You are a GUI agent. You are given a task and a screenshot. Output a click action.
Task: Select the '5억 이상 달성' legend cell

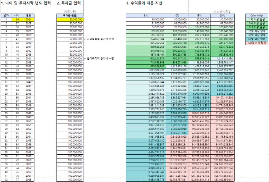click(257, 27)
